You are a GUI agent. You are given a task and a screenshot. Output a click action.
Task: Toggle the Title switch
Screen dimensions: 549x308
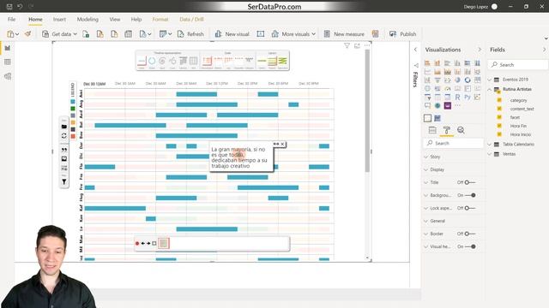click(x=470, y=182)
